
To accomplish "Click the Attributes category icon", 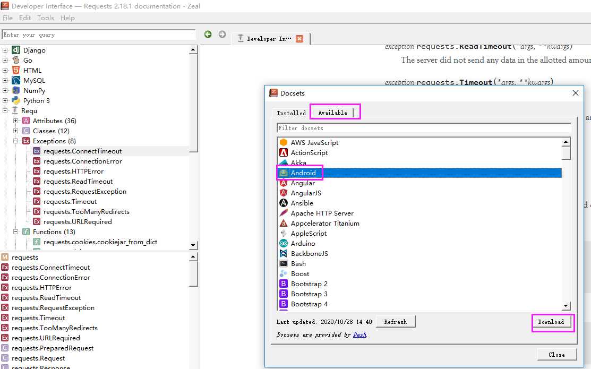I will click(x=26, y=121).
